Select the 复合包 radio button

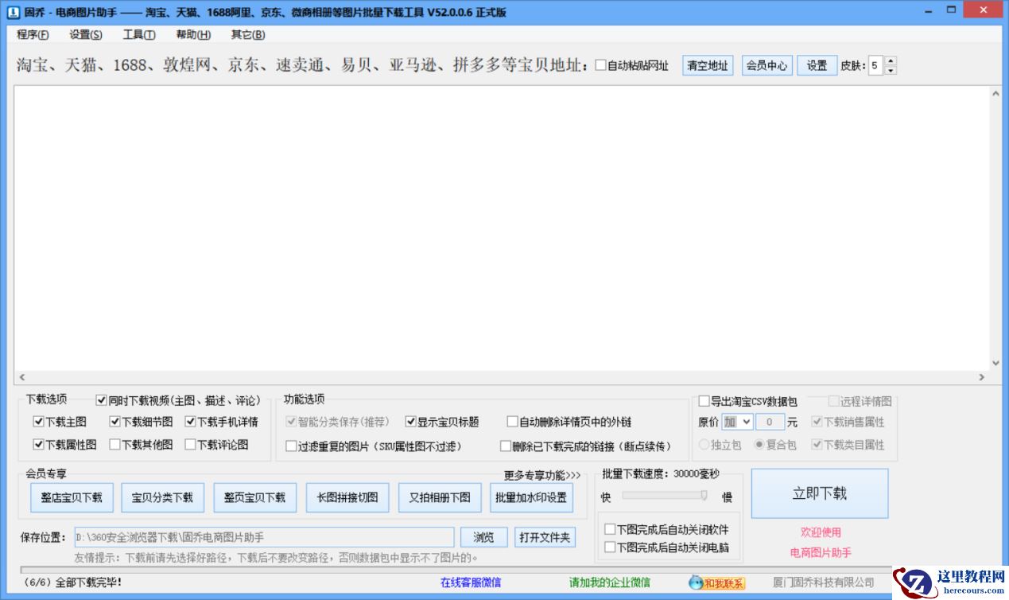click(761, 446)
